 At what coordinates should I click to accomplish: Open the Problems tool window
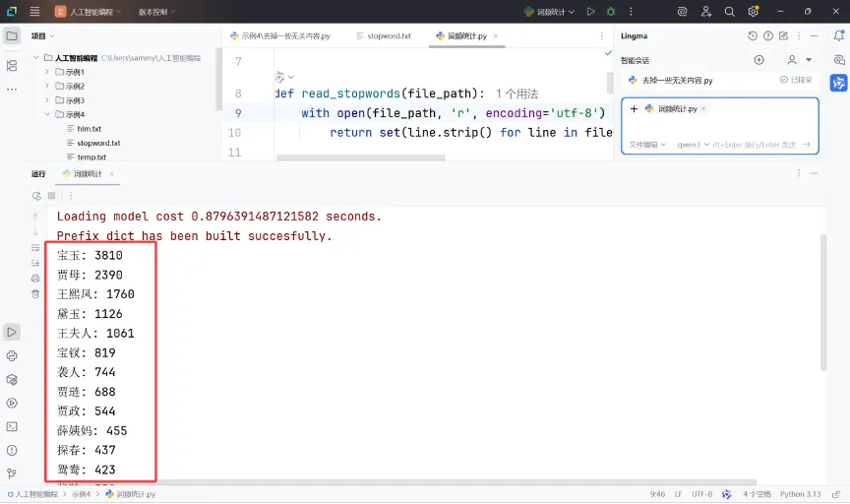(x=12, y=450)
